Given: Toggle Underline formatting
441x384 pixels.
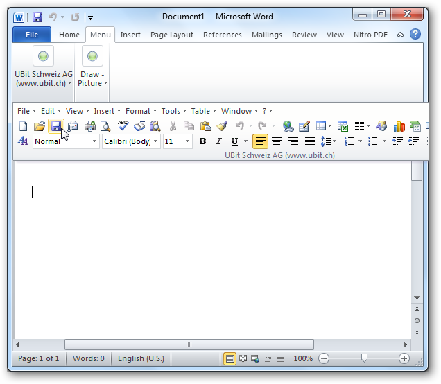Looking at the screenshot, I should click(234, 141).
